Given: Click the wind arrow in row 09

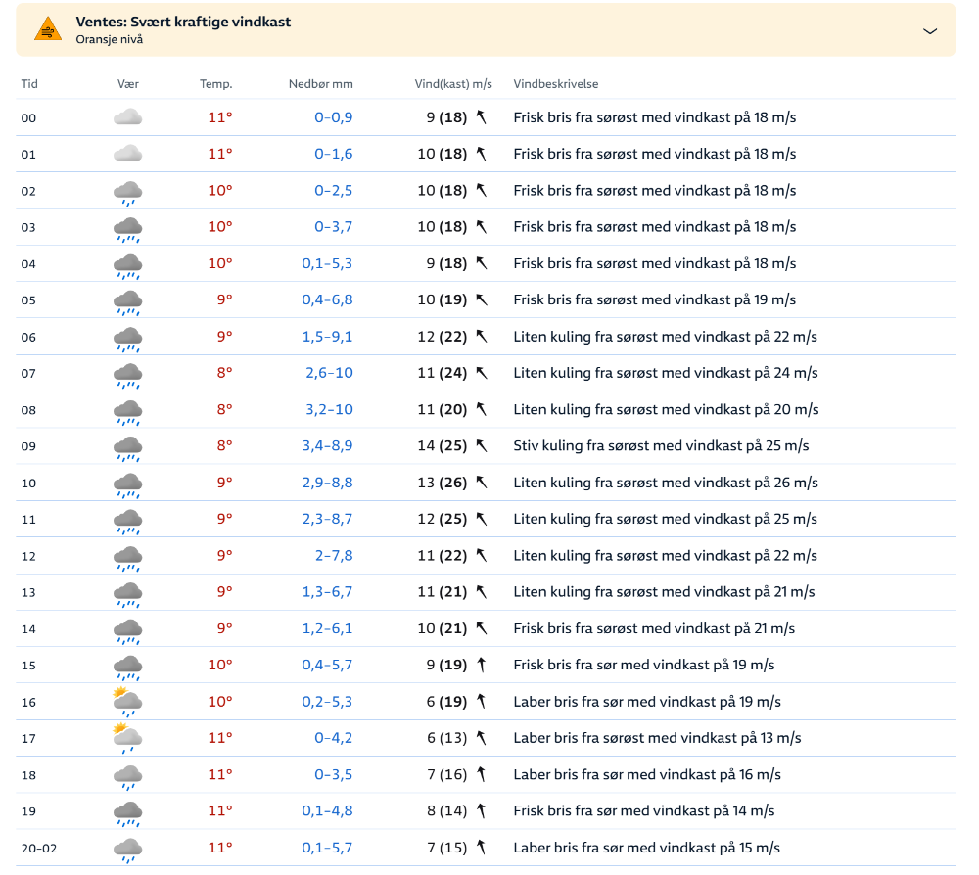Looking at the screenshot, I should pyautogui.click(x=481, y=446).
